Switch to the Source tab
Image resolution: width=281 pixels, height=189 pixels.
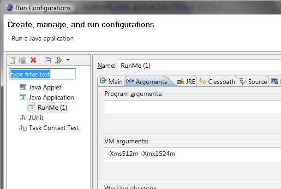point(253,82)
